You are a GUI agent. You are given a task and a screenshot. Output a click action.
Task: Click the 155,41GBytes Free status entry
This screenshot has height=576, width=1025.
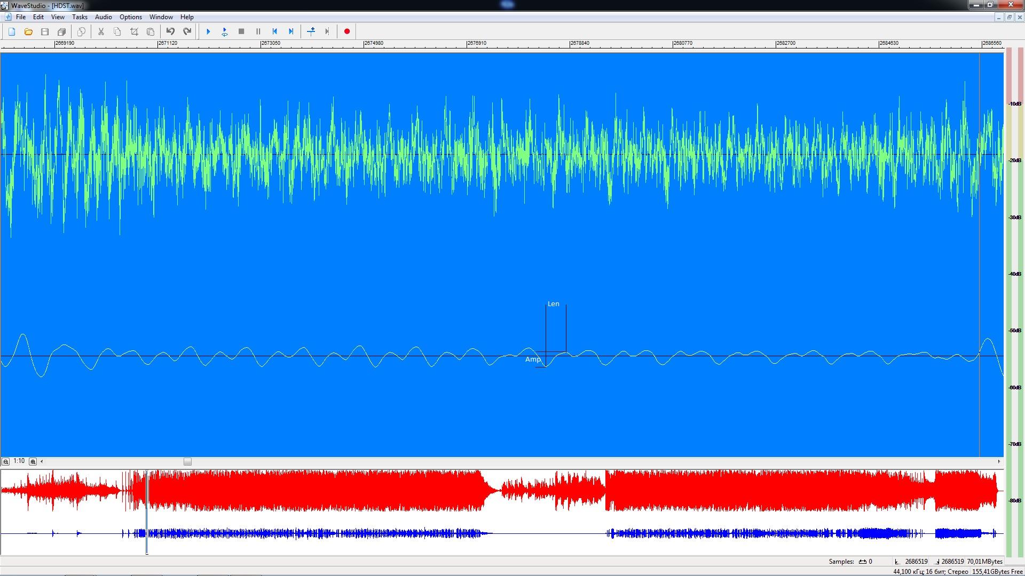997,572
